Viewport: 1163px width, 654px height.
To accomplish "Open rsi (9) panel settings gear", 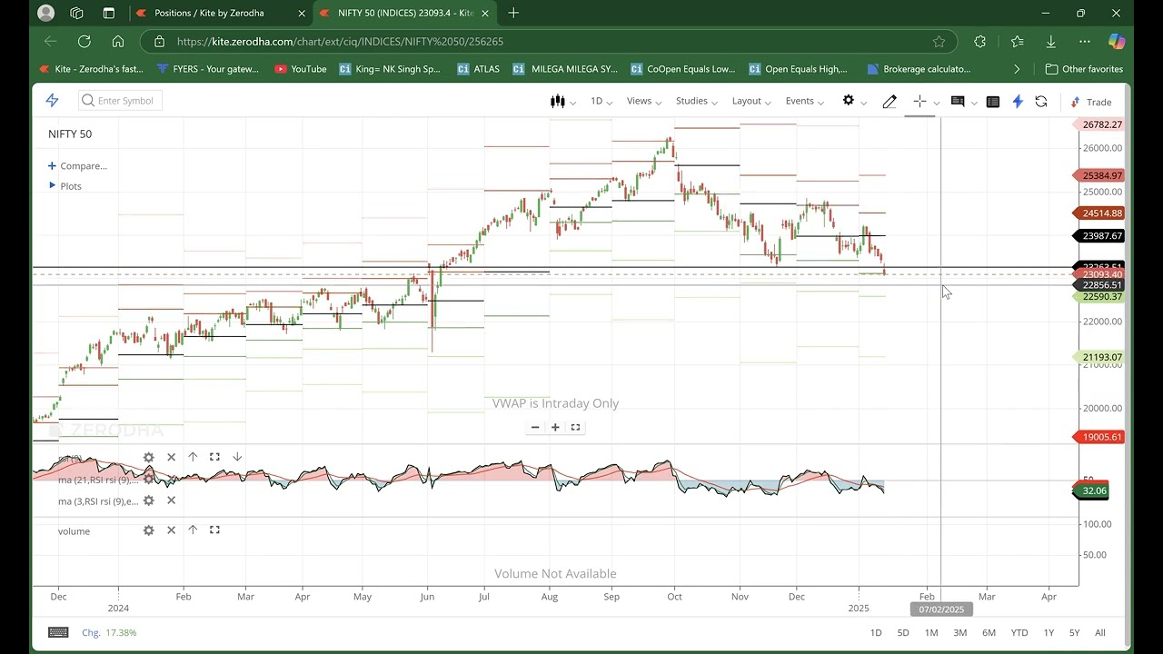I will pyautogui.click(x=149, y=457).
